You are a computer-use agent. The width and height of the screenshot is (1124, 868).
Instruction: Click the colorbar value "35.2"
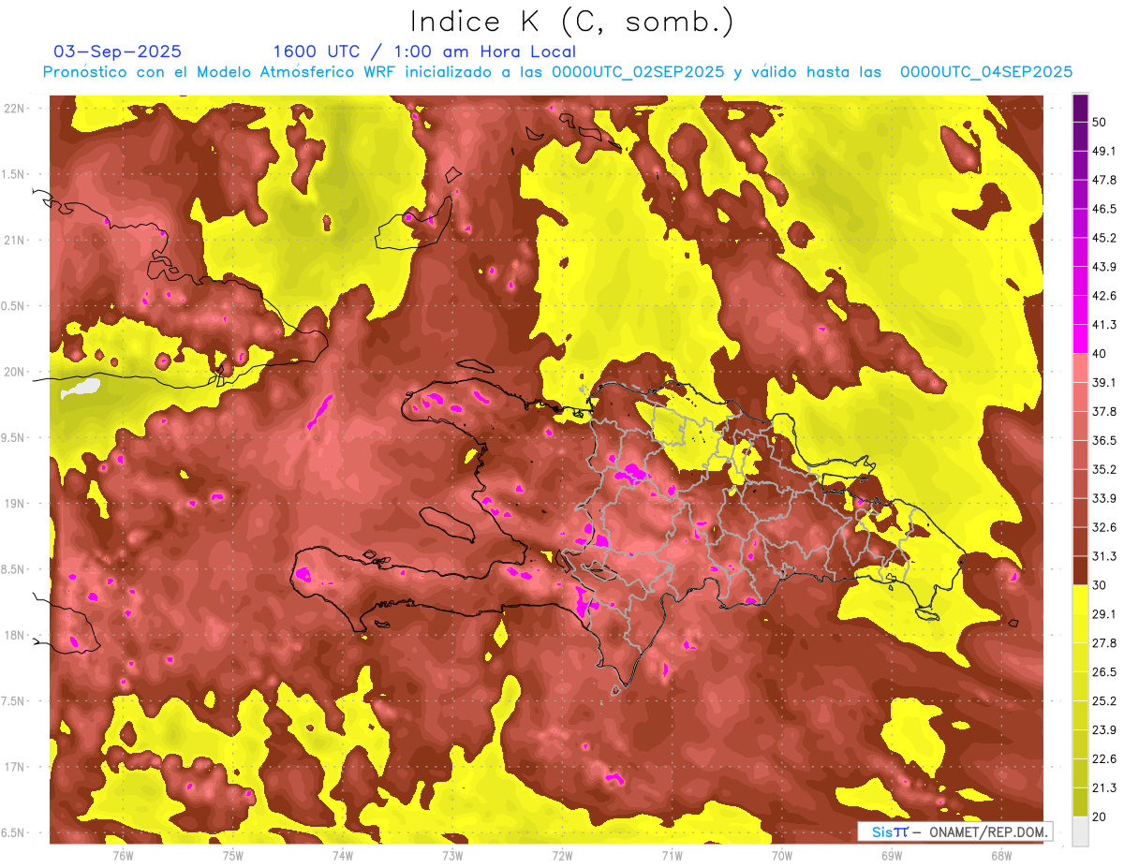1103,469
